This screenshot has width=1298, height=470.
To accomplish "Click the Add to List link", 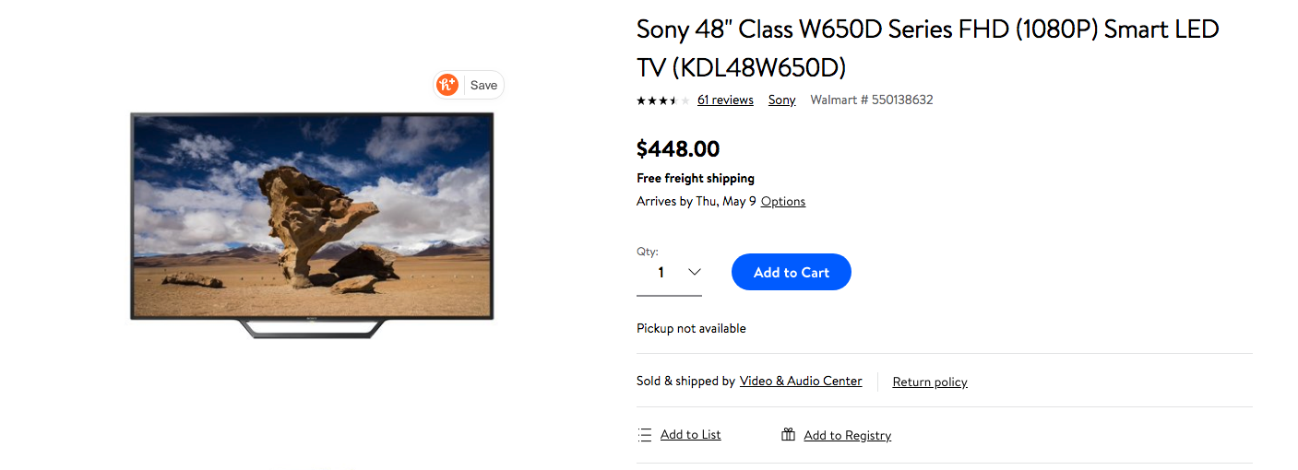I will coord(690,434).
